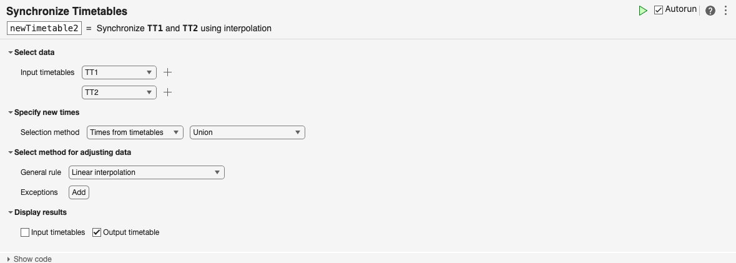Add input timetable after TT2

pyautogui.click(x=167, y=92)
